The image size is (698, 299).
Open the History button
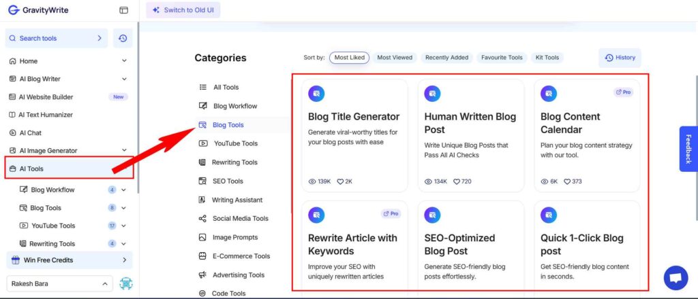(x=620, y=58)
